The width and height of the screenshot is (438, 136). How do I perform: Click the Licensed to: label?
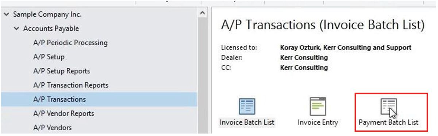[239, 48]
